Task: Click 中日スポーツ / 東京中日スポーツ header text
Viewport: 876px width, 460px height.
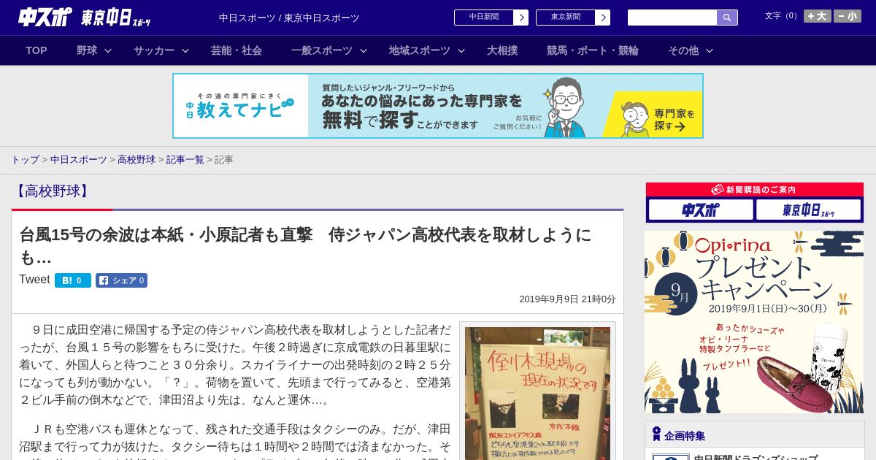Action: pyautogui.click(x=289, y=18)
